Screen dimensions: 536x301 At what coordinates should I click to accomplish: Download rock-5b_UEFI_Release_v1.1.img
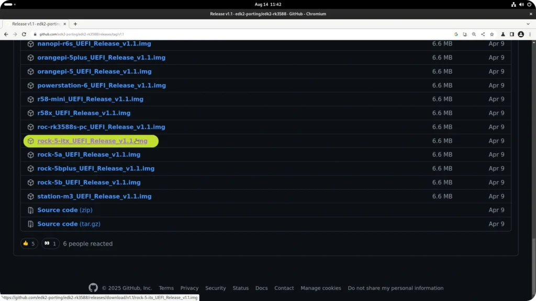[x=89, y=182]
